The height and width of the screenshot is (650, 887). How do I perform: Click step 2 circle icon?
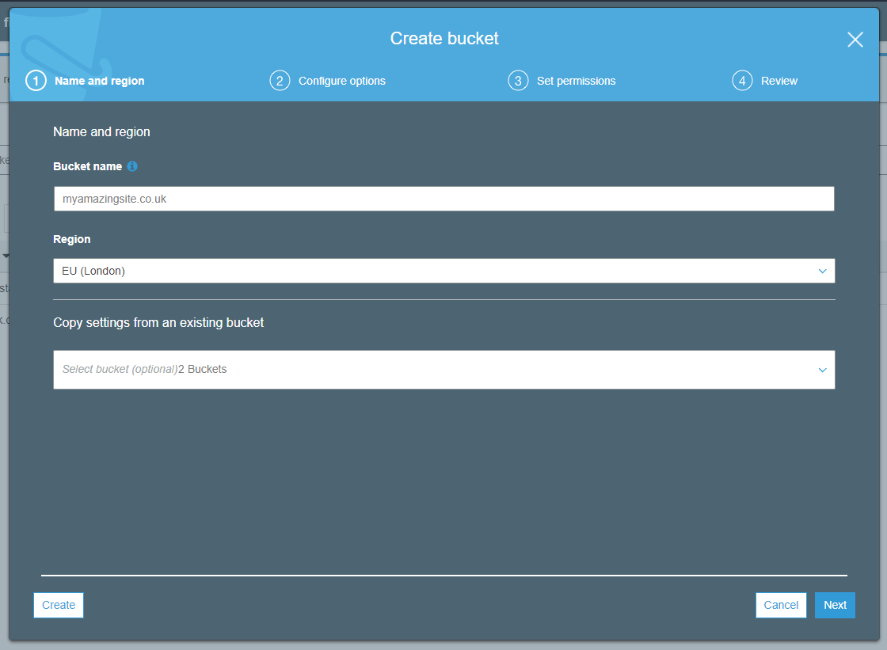click(280, 81)
